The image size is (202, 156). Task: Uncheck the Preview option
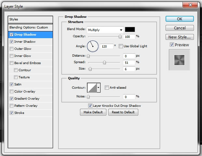pos(172,45)
